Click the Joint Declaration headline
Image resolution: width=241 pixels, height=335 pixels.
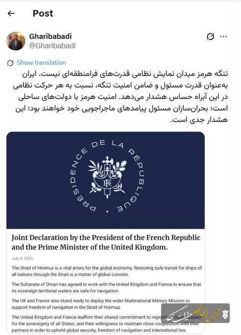point(106,242)
